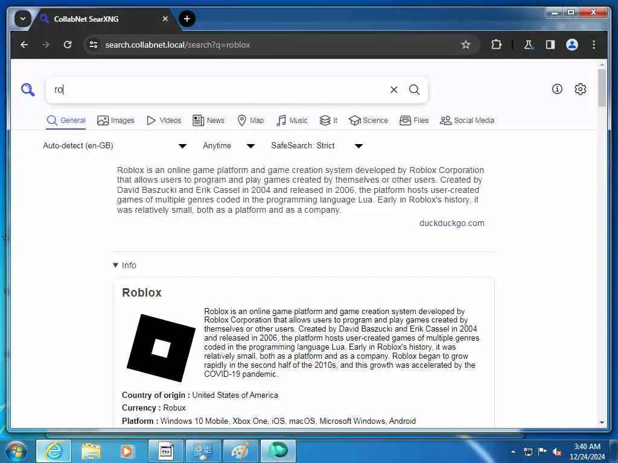Click the volume muted tray icon
This screenshot has height=463, width=618.
click(x=557, y=452)
